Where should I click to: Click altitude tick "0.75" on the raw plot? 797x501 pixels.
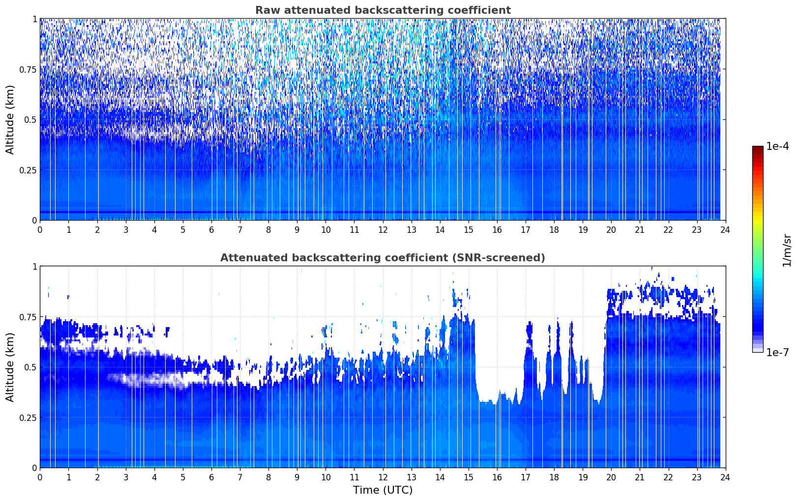coord(29,69)
